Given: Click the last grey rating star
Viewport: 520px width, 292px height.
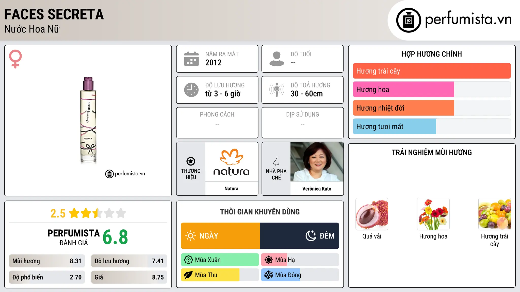Looking at the screenshot, I should (121, 213).
